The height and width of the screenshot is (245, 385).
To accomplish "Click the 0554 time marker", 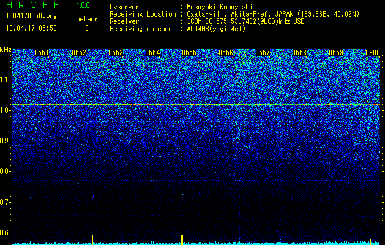I will (152, 53).
